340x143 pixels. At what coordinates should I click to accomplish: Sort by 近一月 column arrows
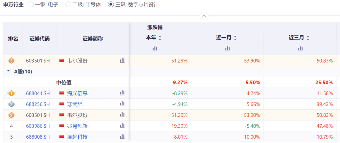235,38
